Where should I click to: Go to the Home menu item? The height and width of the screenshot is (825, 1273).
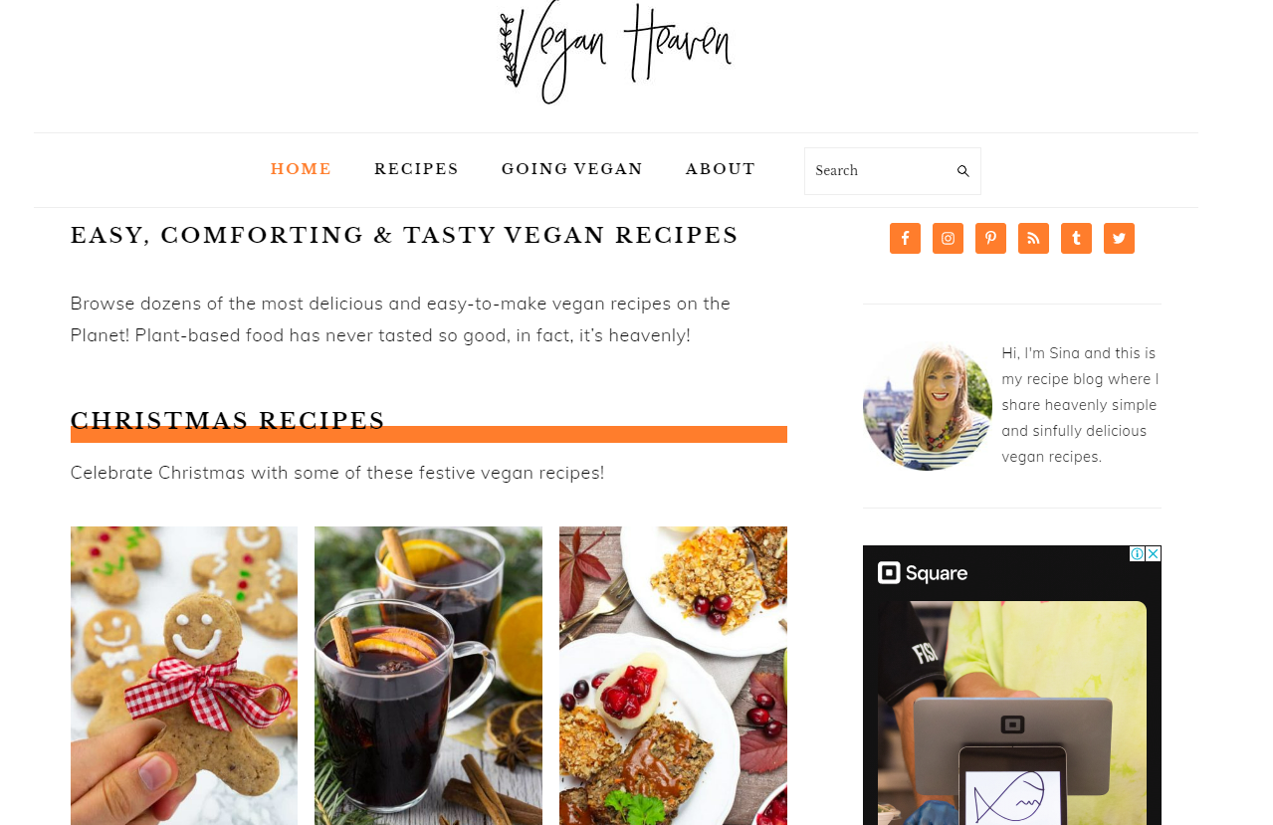point(301,169)
